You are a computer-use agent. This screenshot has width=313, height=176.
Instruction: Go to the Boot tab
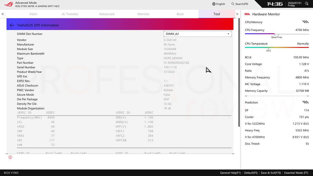[x=180, y=14]
